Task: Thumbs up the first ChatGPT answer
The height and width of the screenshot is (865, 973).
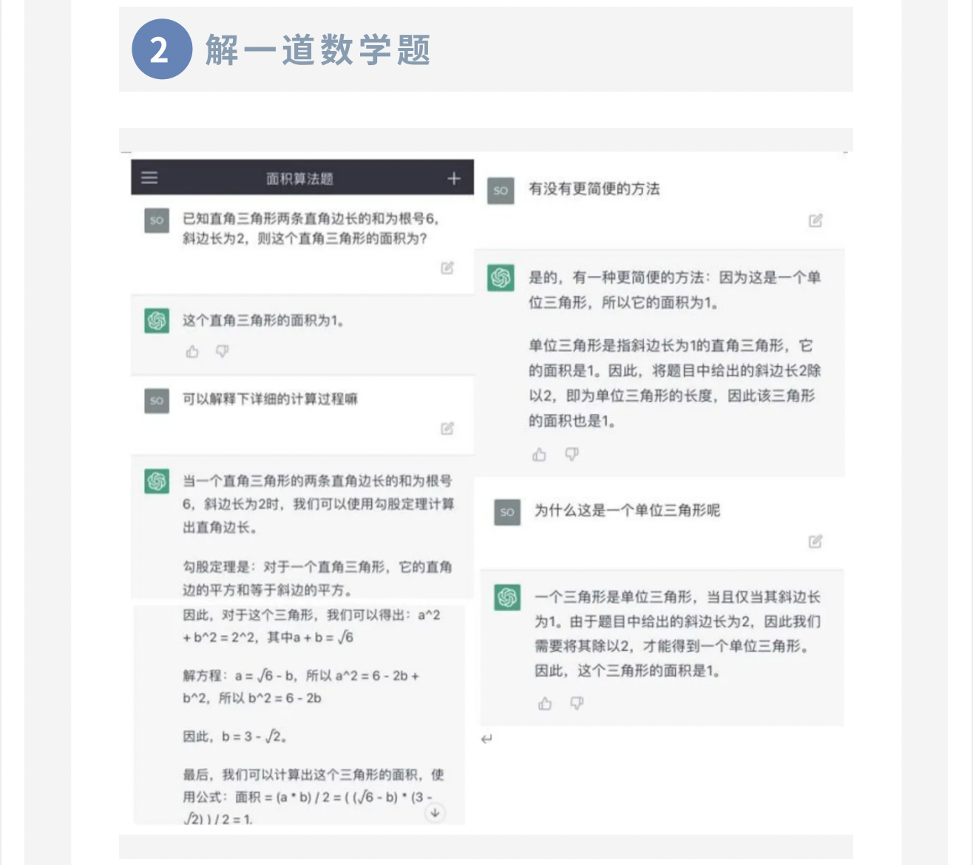Action: [193, 352]
